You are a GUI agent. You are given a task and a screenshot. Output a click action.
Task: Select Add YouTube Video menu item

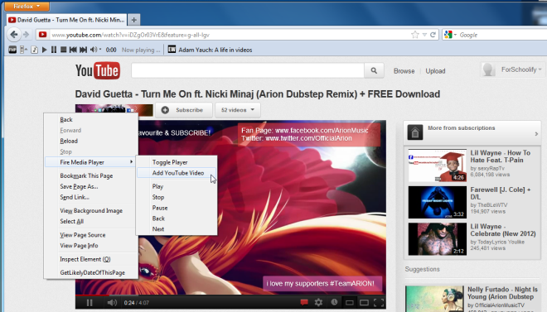(177, 173)
